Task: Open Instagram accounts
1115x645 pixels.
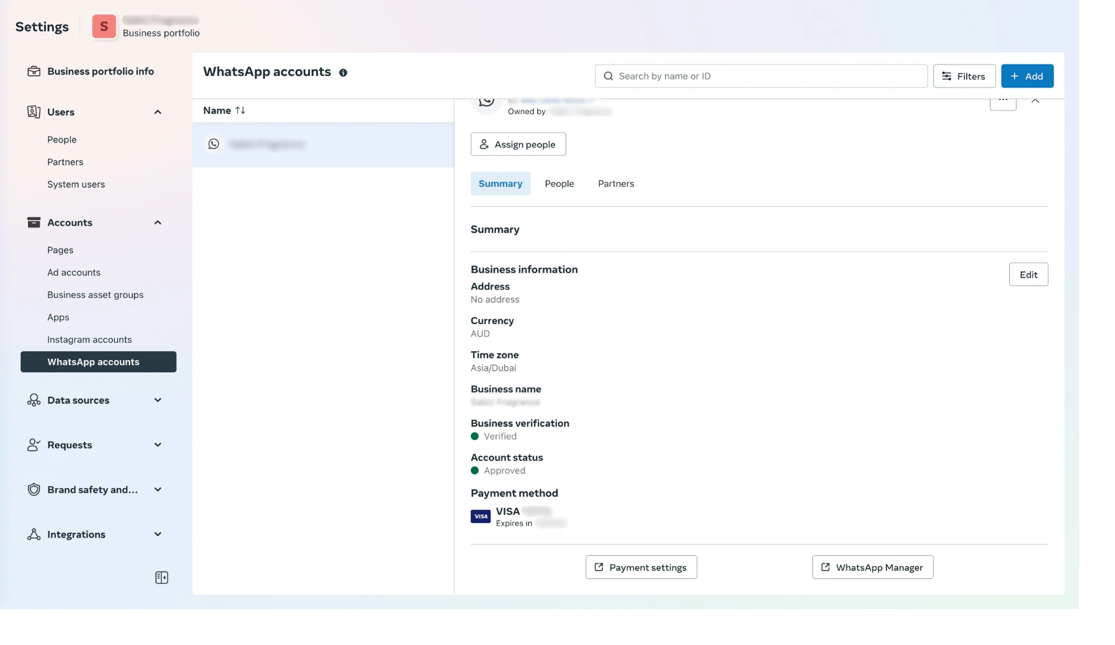Action: pyautogui.click(x=90, y=339)
